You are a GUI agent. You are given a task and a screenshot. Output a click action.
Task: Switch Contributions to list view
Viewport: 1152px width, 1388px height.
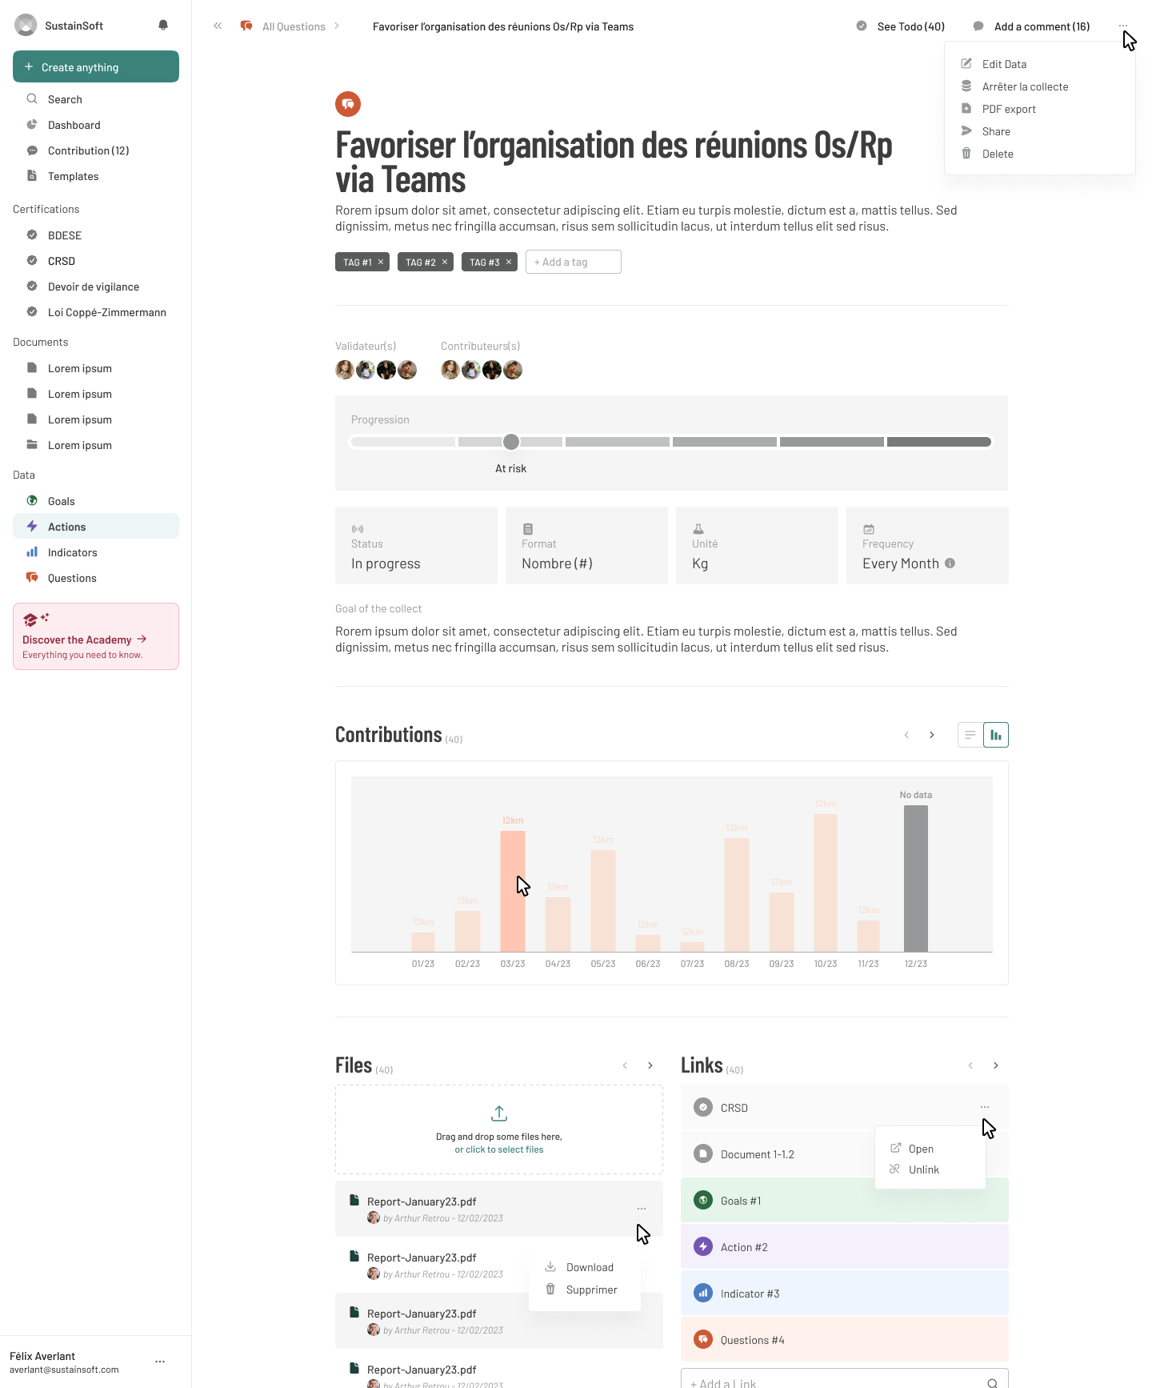pyautogui.click(x=970, y=735)
